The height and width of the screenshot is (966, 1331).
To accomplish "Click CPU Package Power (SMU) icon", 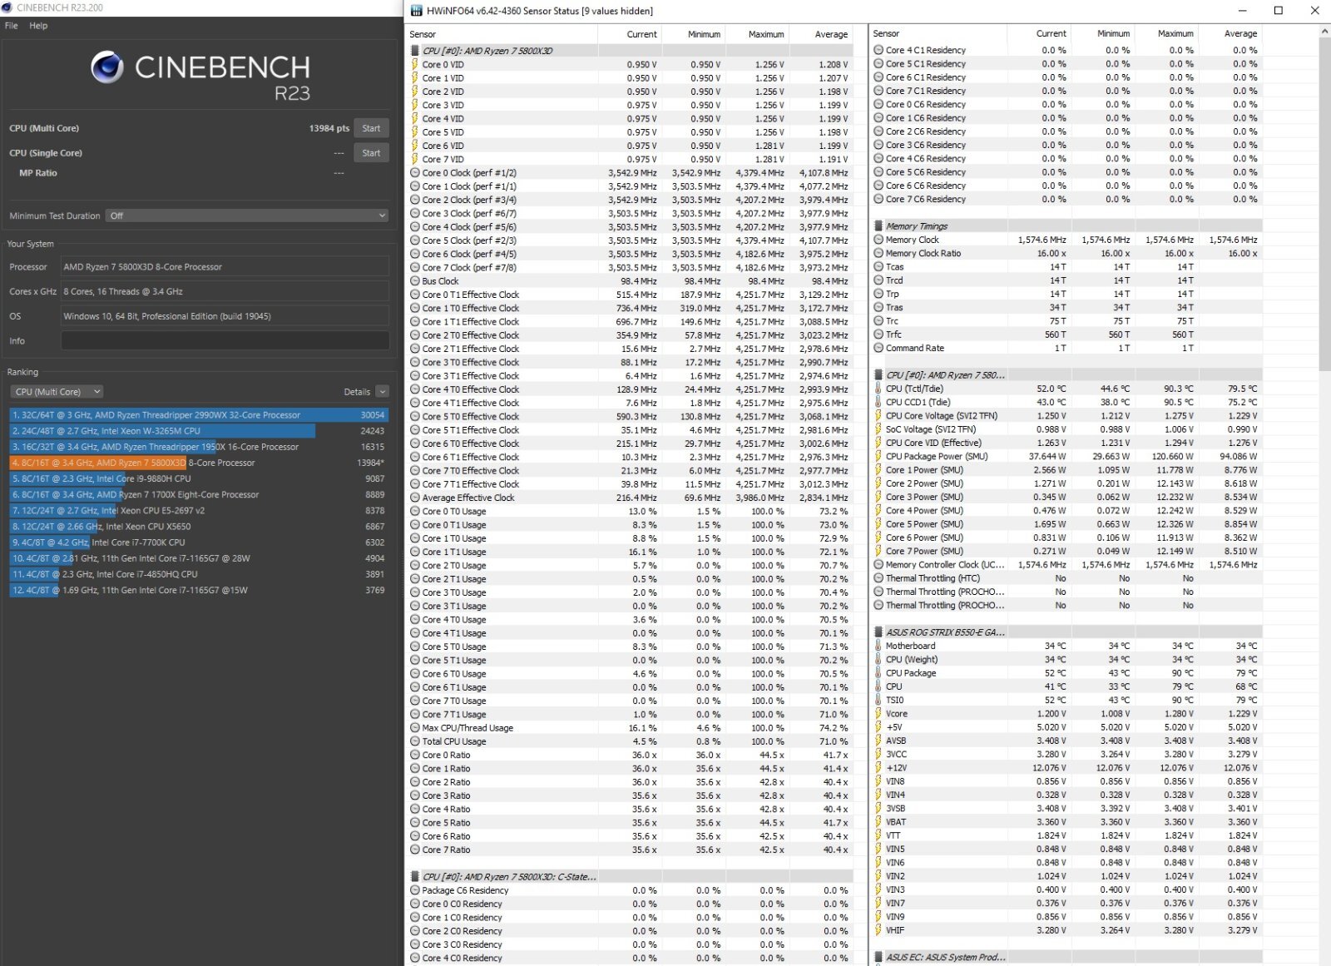I will click(x=878, y=456).
